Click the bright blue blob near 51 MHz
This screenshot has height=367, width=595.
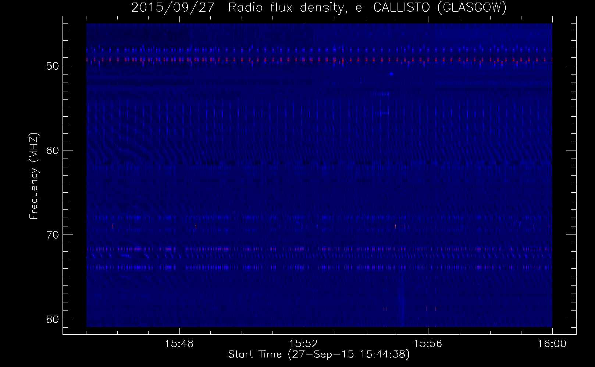coord(392,74)
